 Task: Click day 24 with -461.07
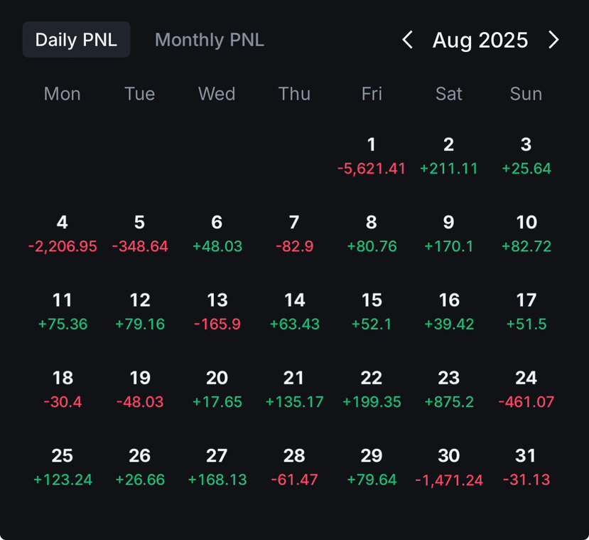[x=526, y=390]
